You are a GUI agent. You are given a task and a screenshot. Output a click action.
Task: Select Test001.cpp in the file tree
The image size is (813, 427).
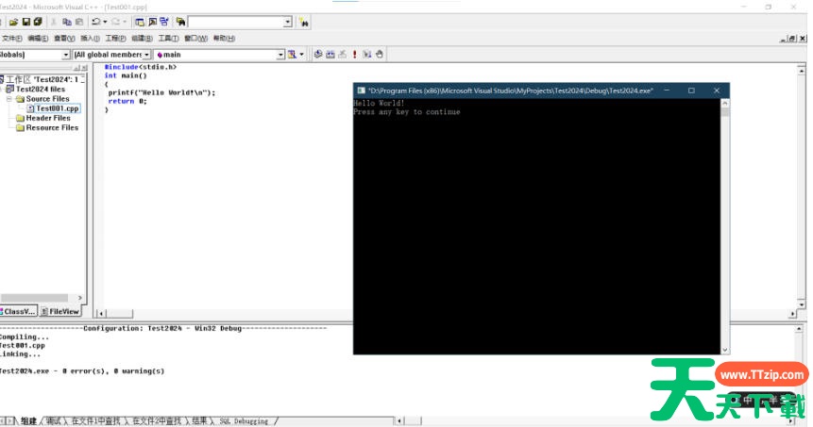[x=57, y=108]
